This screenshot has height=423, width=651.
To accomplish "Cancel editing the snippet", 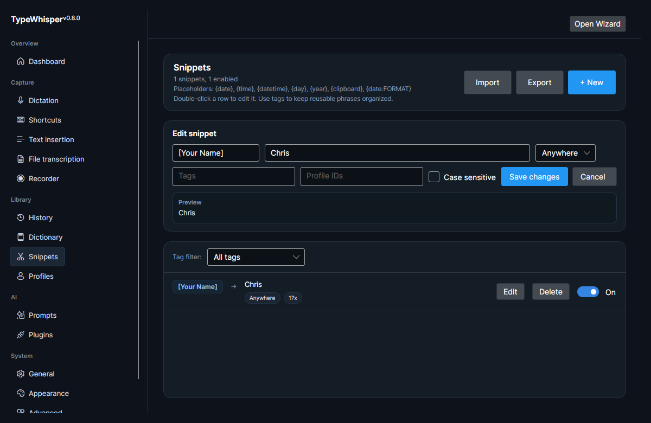I will tap(595, 177).
